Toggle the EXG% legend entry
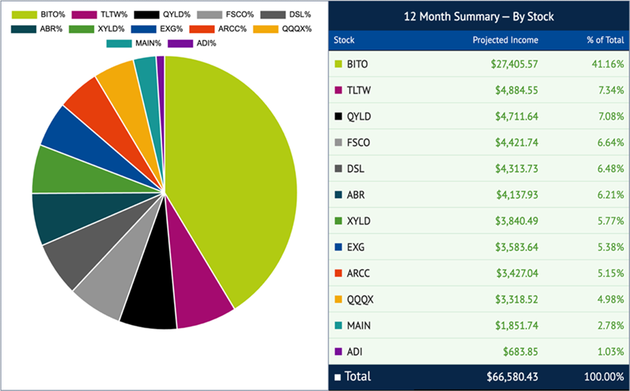The height and width of the screenshot is (391, 630). coord(157,29)
